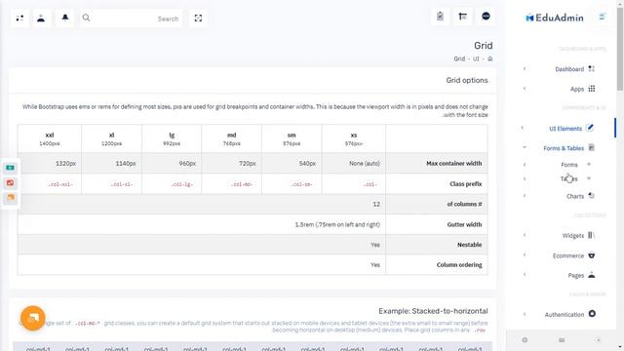Screen dimensions: 624x351
Task: Expand the UI Elements chevron
Action: [523, 128]
